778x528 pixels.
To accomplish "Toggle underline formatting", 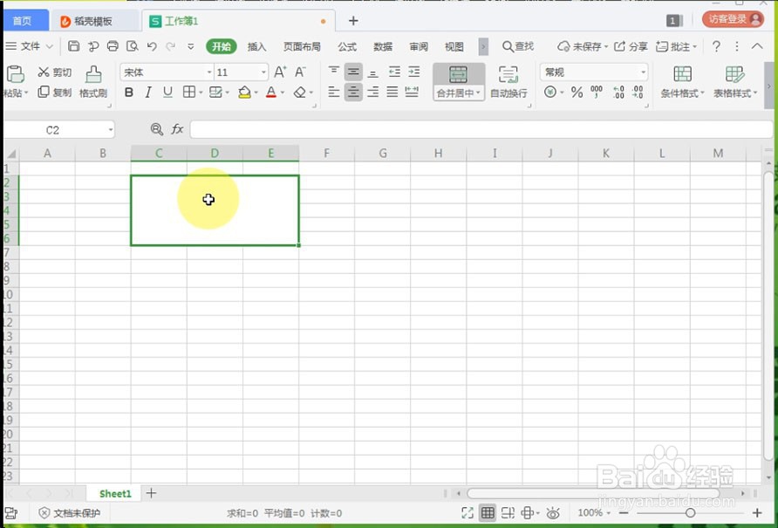I will pos(167,93).
